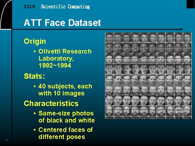Click the "Stats:" heading
This screenshot has width=195, height=146.
[34, 76]
